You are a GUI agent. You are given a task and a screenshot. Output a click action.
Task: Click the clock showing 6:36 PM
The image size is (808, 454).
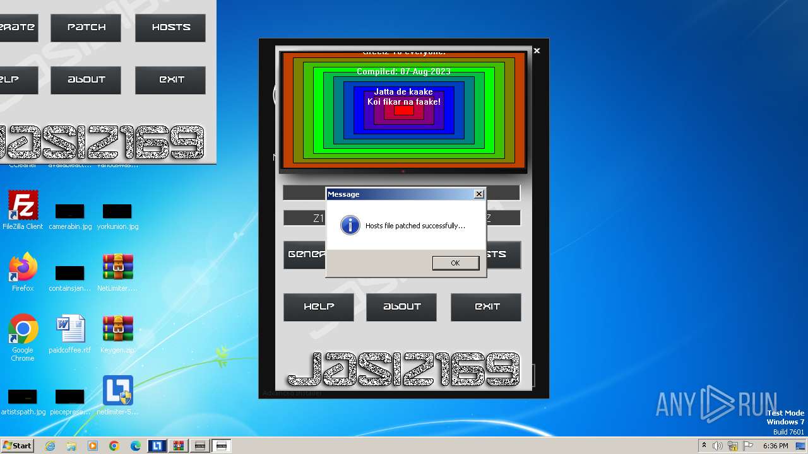[x=775, y=446]
